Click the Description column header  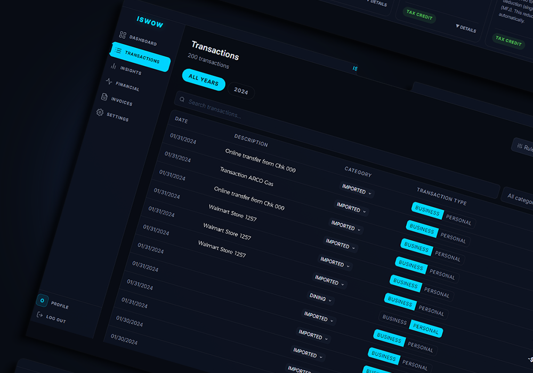(x=251, y=140)
